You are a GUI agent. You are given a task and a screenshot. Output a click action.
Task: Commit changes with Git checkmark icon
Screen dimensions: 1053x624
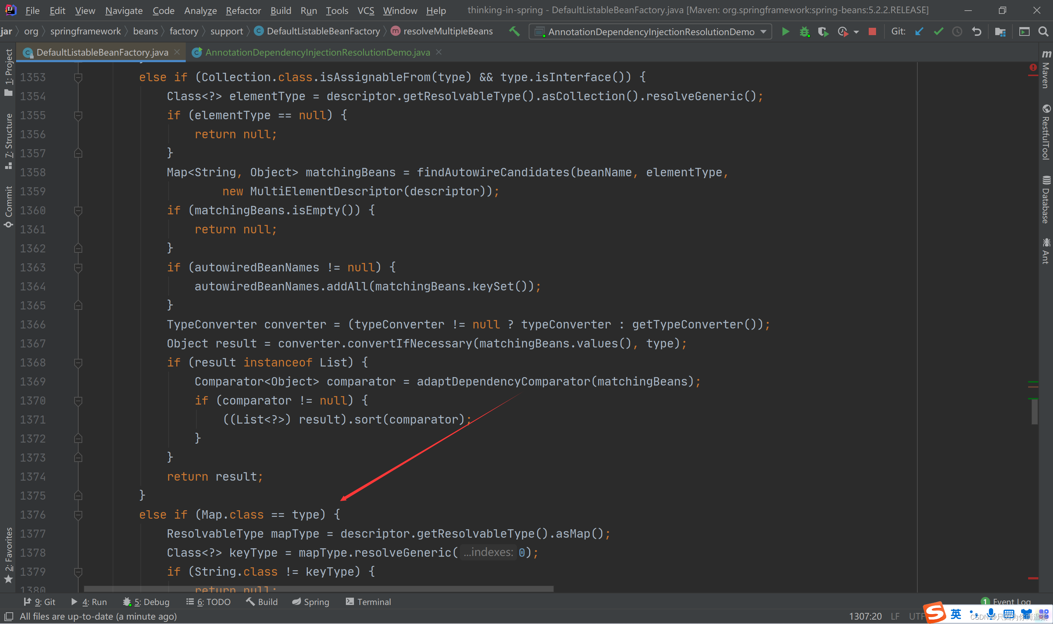pos(938,31)
